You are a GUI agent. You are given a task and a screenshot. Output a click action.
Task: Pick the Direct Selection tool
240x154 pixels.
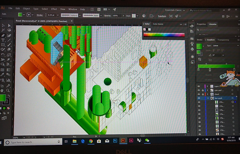[9, 26]
